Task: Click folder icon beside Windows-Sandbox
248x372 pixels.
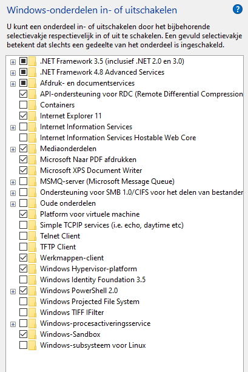Action: tap(33, 334)
